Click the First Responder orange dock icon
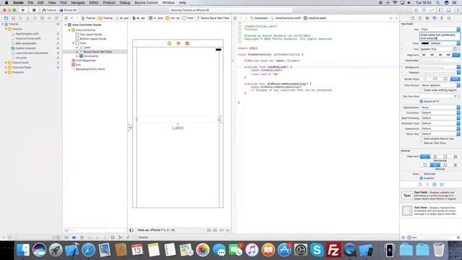 pyautogui.click(x=178, y=43)
